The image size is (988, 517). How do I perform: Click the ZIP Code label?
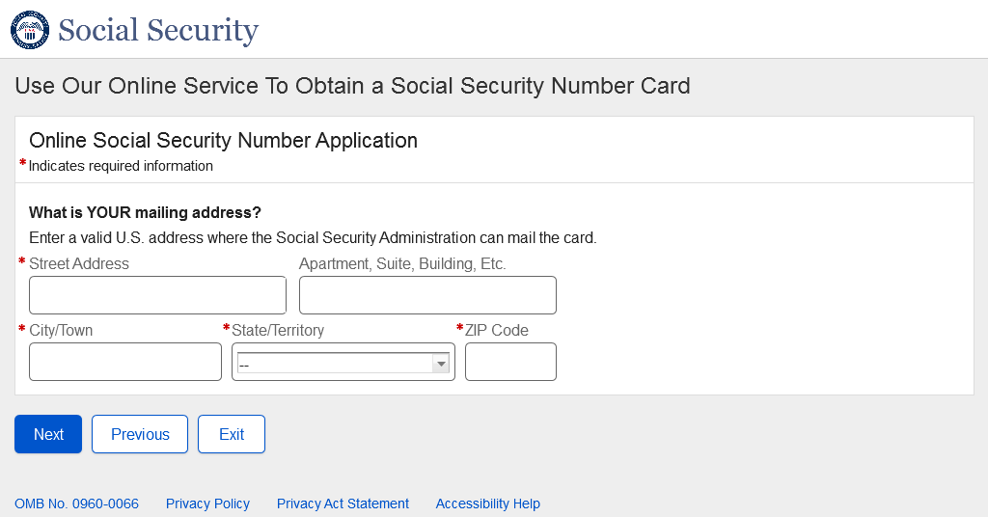point(497,330)
